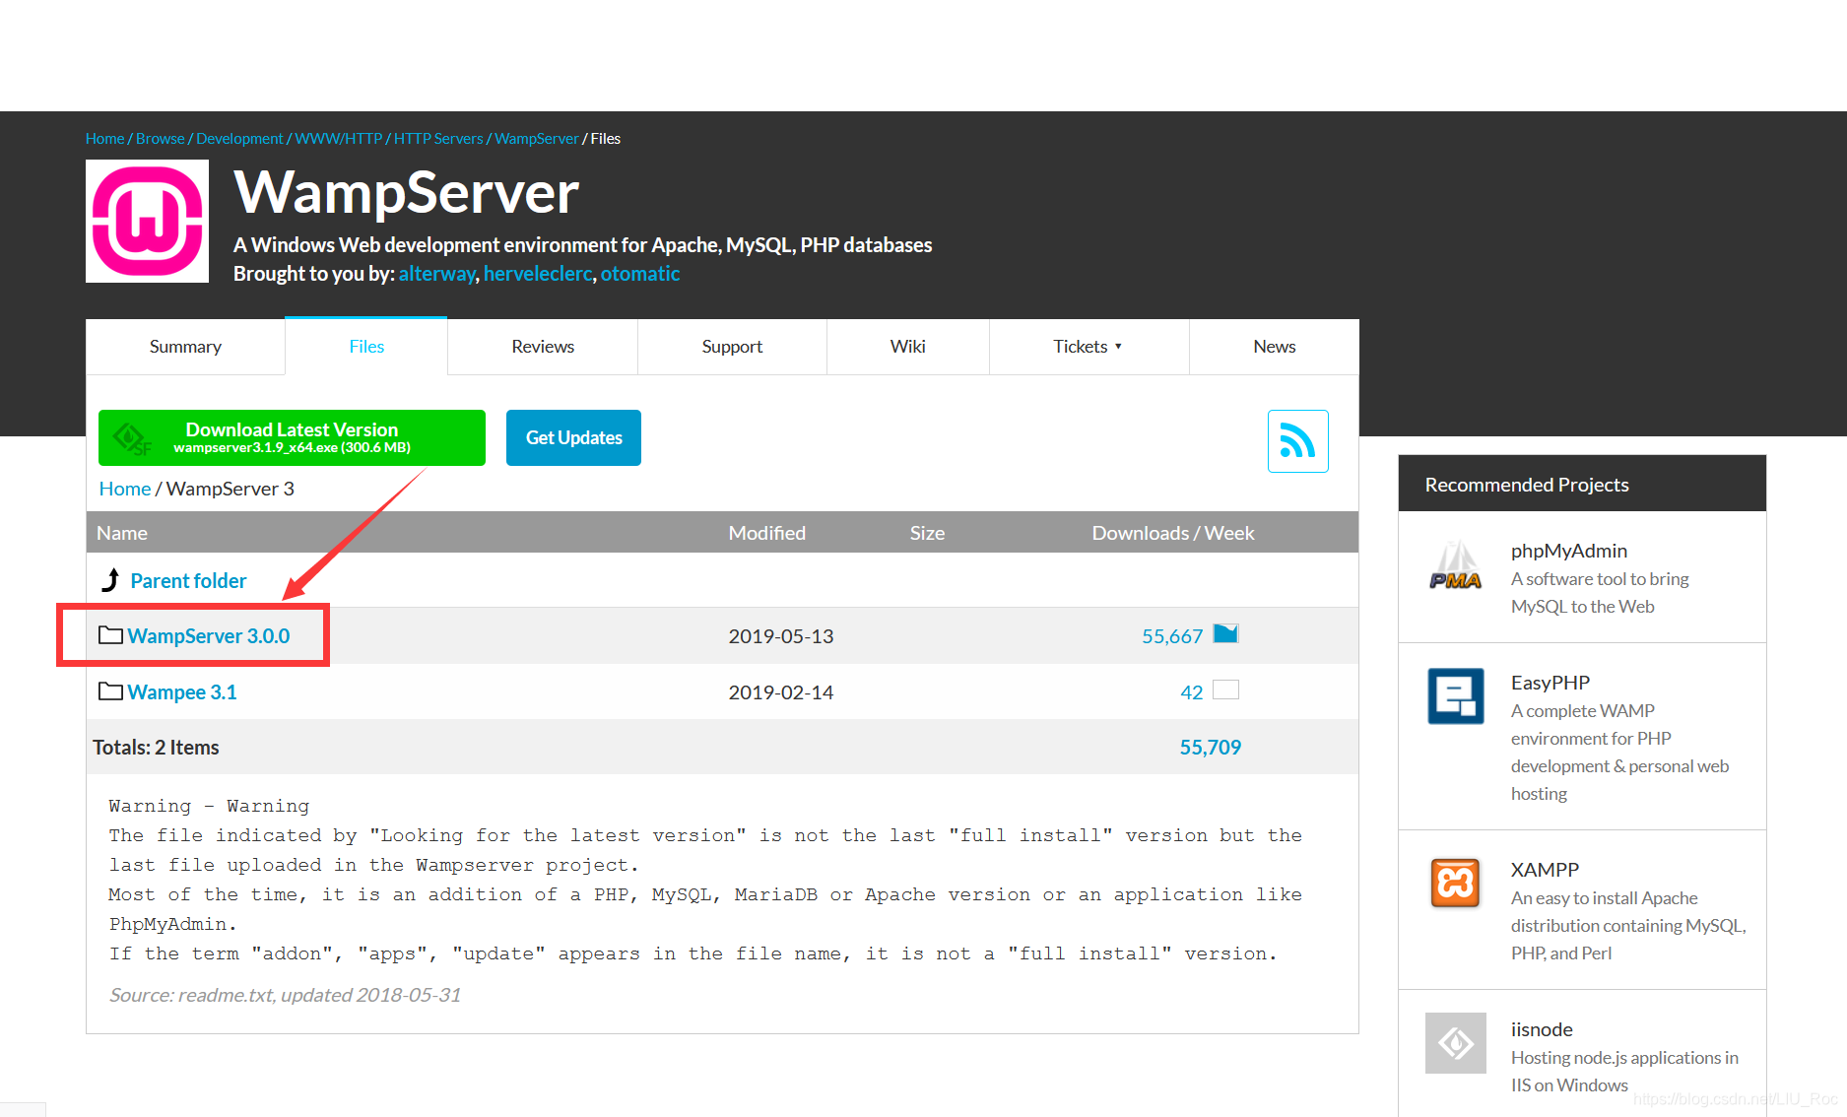Screen dimensions: 1847x1117
Task: Switch to the Summary tab
Action: coord(185,347)
